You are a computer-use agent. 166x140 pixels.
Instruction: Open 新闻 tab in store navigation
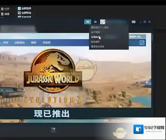coord(33,43)
